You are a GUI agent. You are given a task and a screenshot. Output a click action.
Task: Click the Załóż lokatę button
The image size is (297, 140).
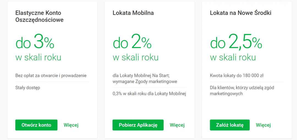coord(230,125)
